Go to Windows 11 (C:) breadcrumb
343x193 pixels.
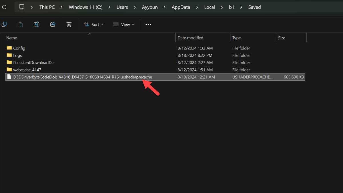point(85,7)
